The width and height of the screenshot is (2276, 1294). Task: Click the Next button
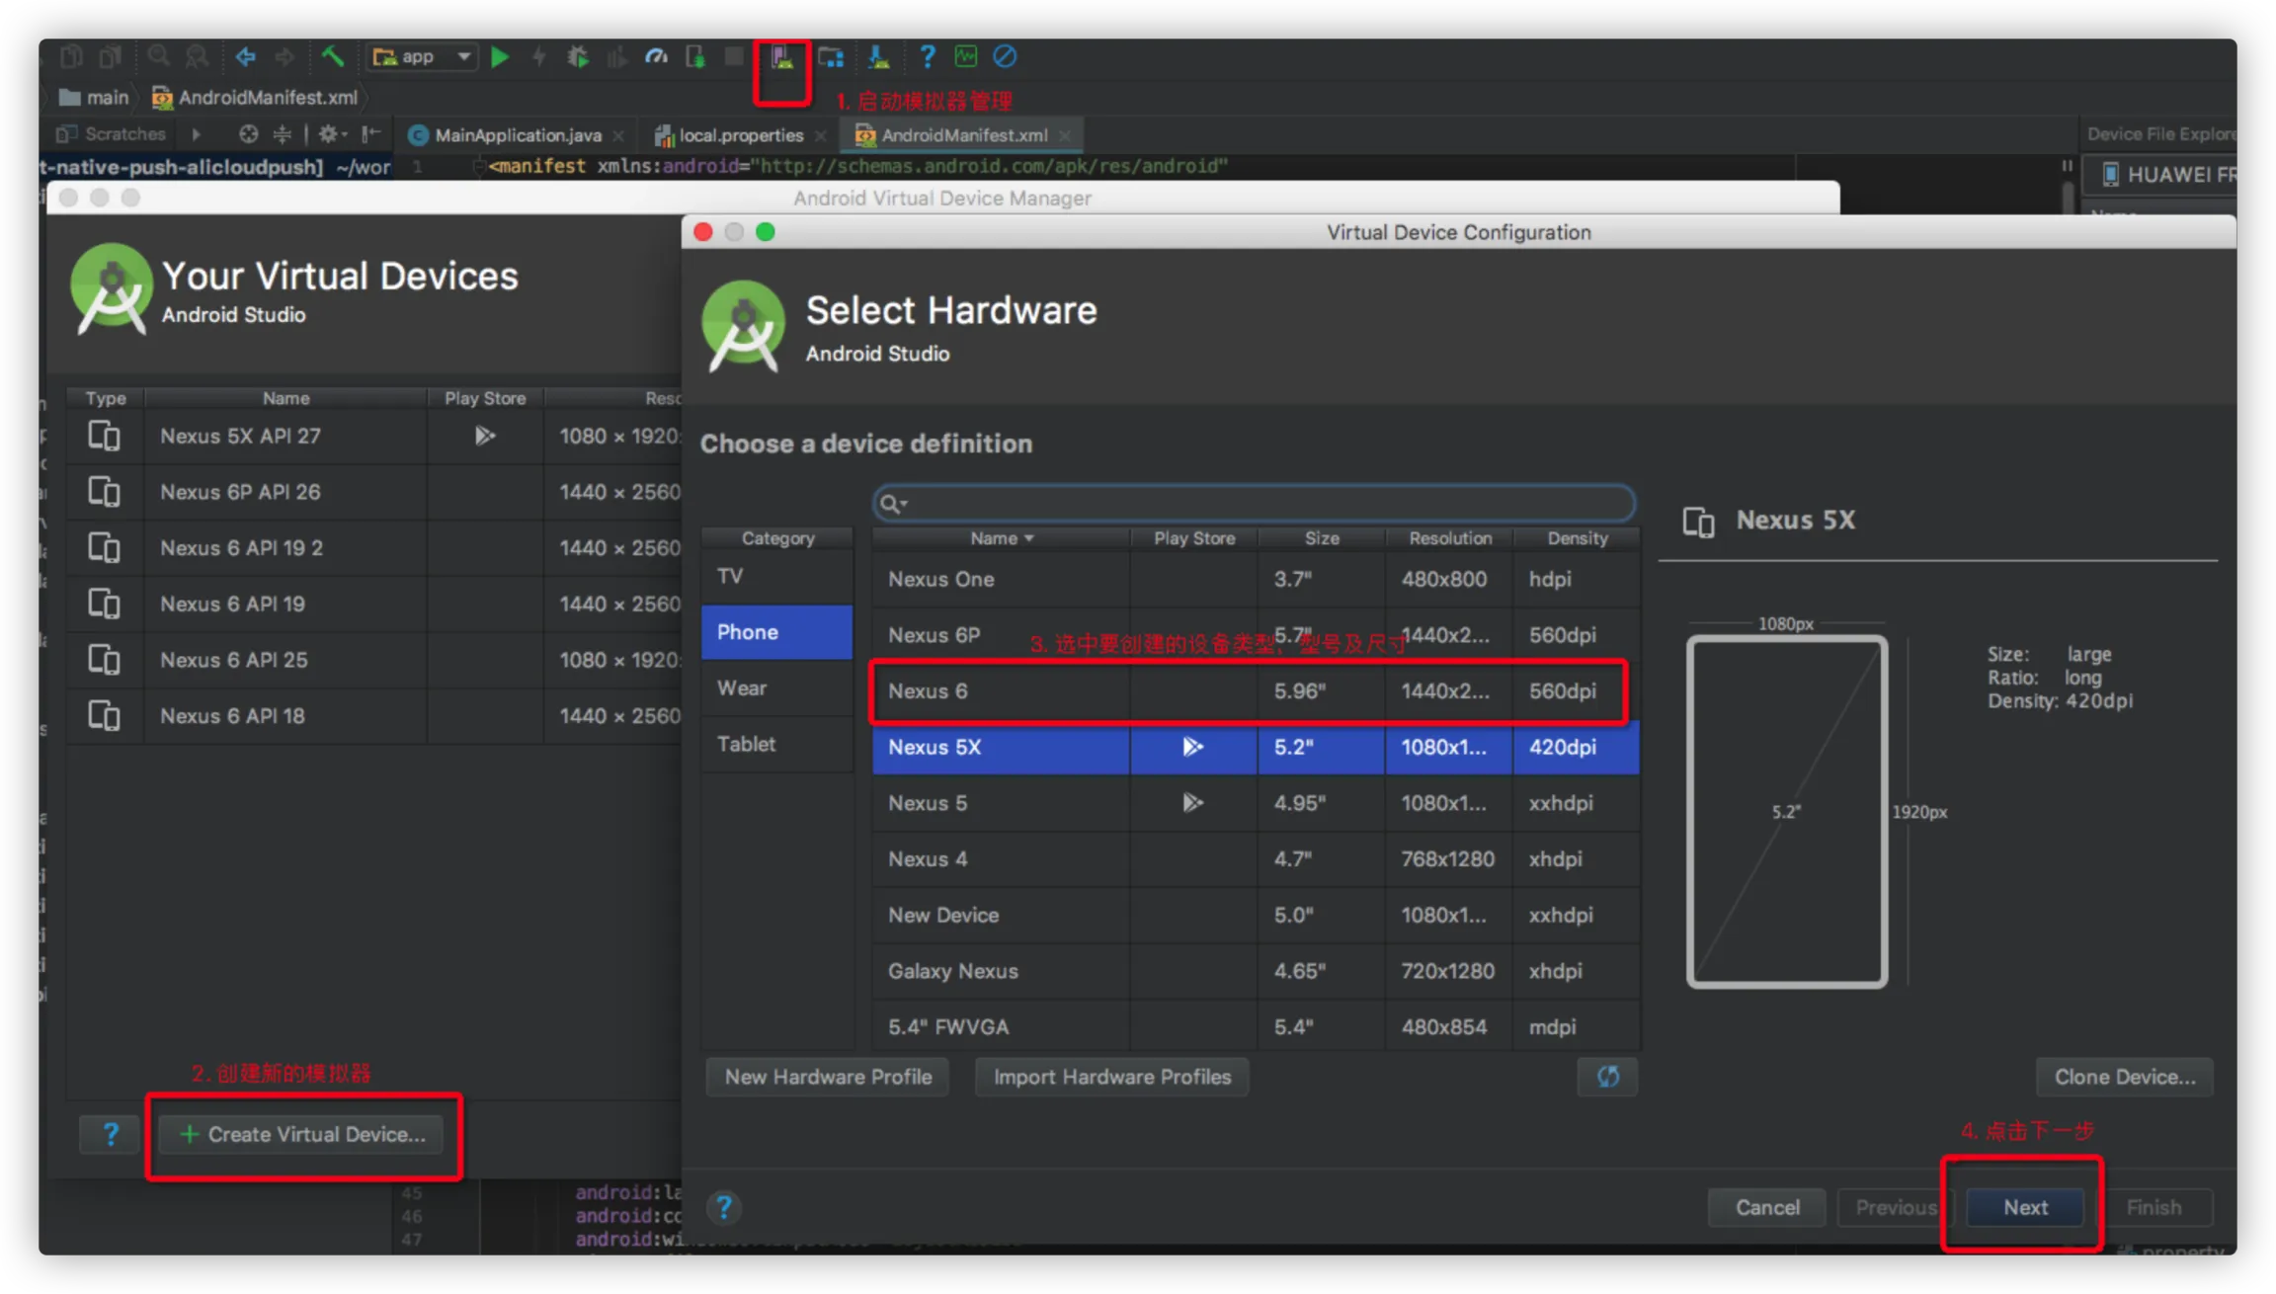pyautogui.click(x=2025, y=1207)
